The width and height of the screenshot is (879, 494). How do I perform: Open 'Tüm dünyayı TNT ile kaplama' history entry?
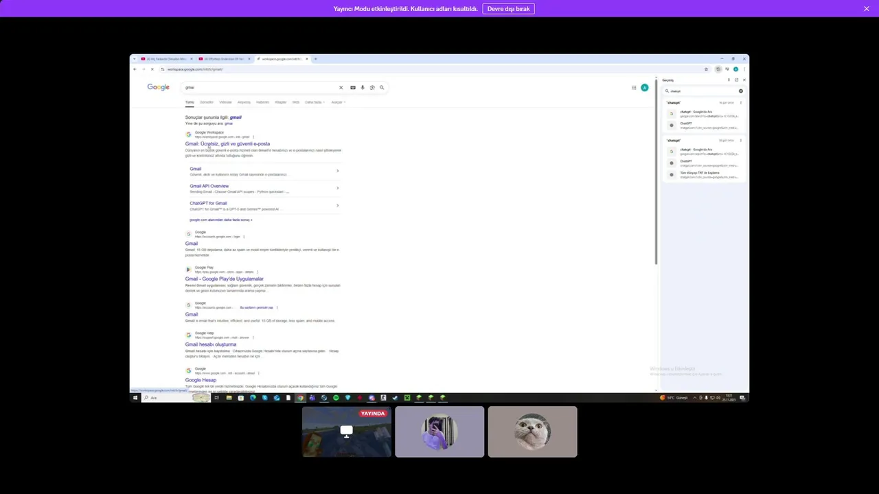click(704, 174)
